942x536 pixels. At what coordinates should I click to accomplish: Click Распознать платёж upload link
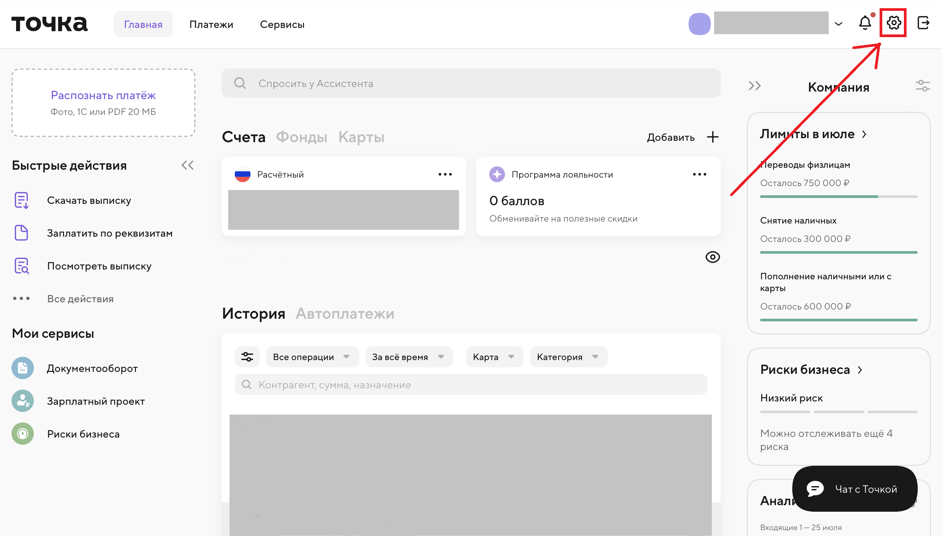(x=103, y=95)
